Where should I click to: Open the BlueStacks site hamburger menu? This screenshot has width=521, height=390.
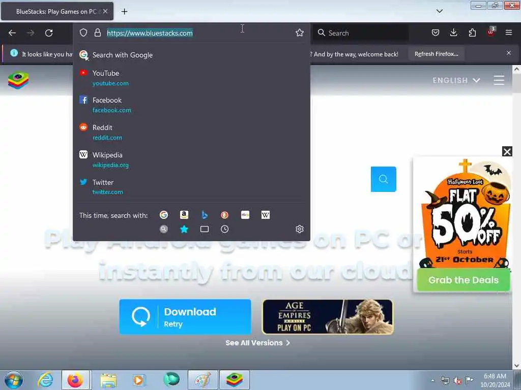[x=499, y=80]
